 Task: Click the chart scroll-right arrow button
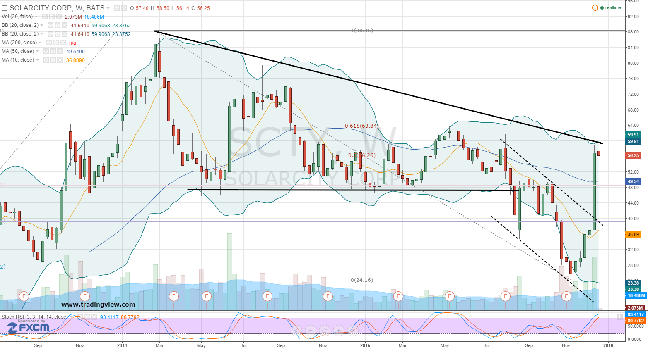coord(353,330)
